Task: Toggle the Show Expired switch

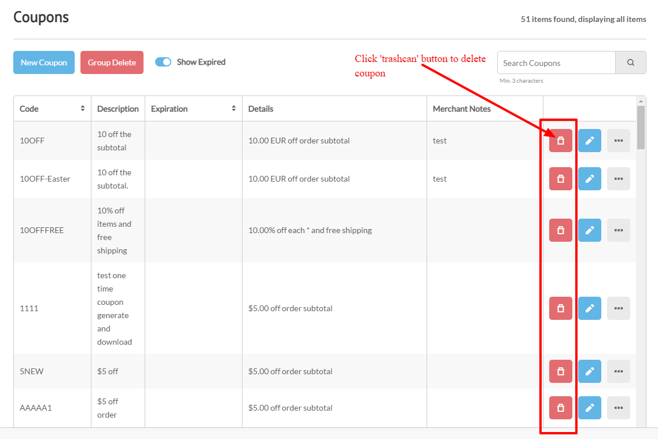Action: click(163, 62)
